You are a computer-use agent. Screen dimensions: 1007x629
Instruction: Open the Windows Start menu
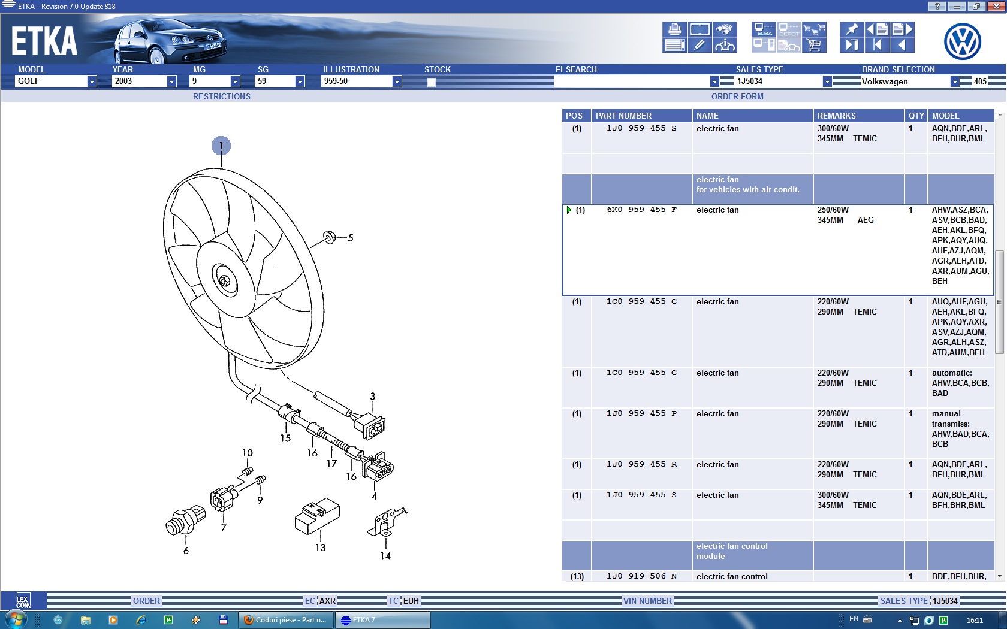click(16, 620)
